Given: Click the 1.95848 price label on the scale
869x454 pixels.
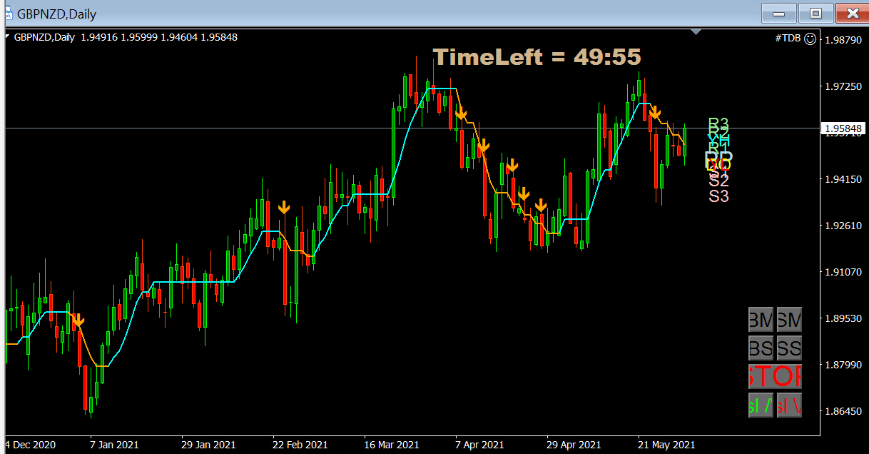Looking at the screenshot, I should tap(842, 128).
